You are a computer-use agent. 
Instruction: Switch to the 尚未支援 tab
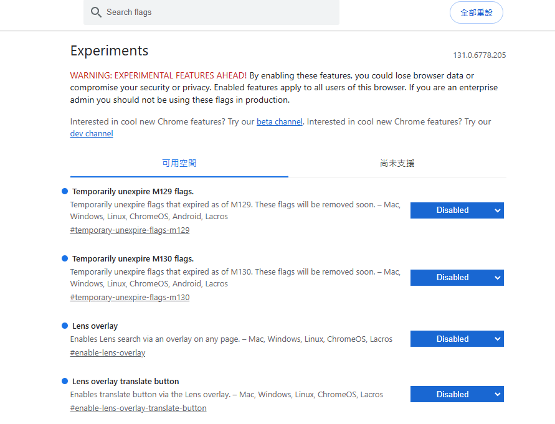(x=397, y=163)
